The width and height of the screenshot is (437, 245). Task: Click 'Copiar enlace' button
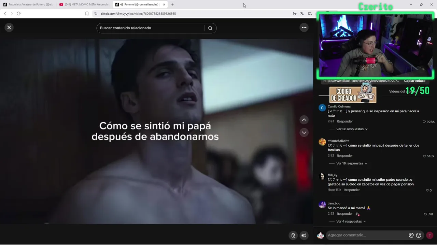[x=414, y=81]
